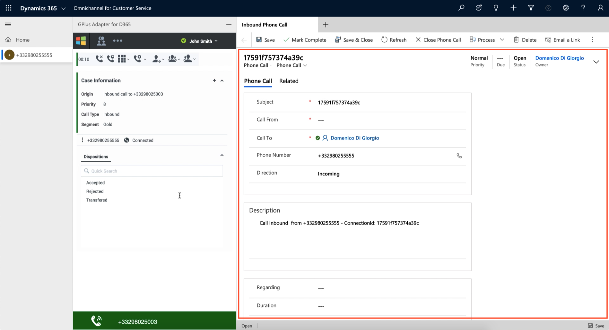609x330 pixels.
Task: Open the settings gear icon
Action: click(566, 8)
